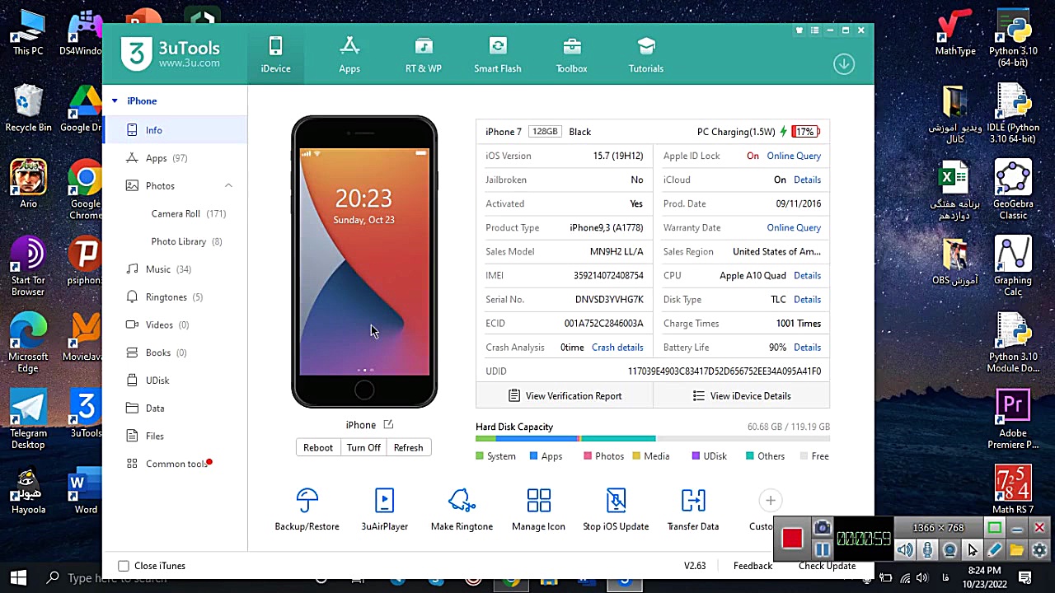Open Camera Roll (171)
This screenshot has width=1055, height=593.
click(189, 213)
